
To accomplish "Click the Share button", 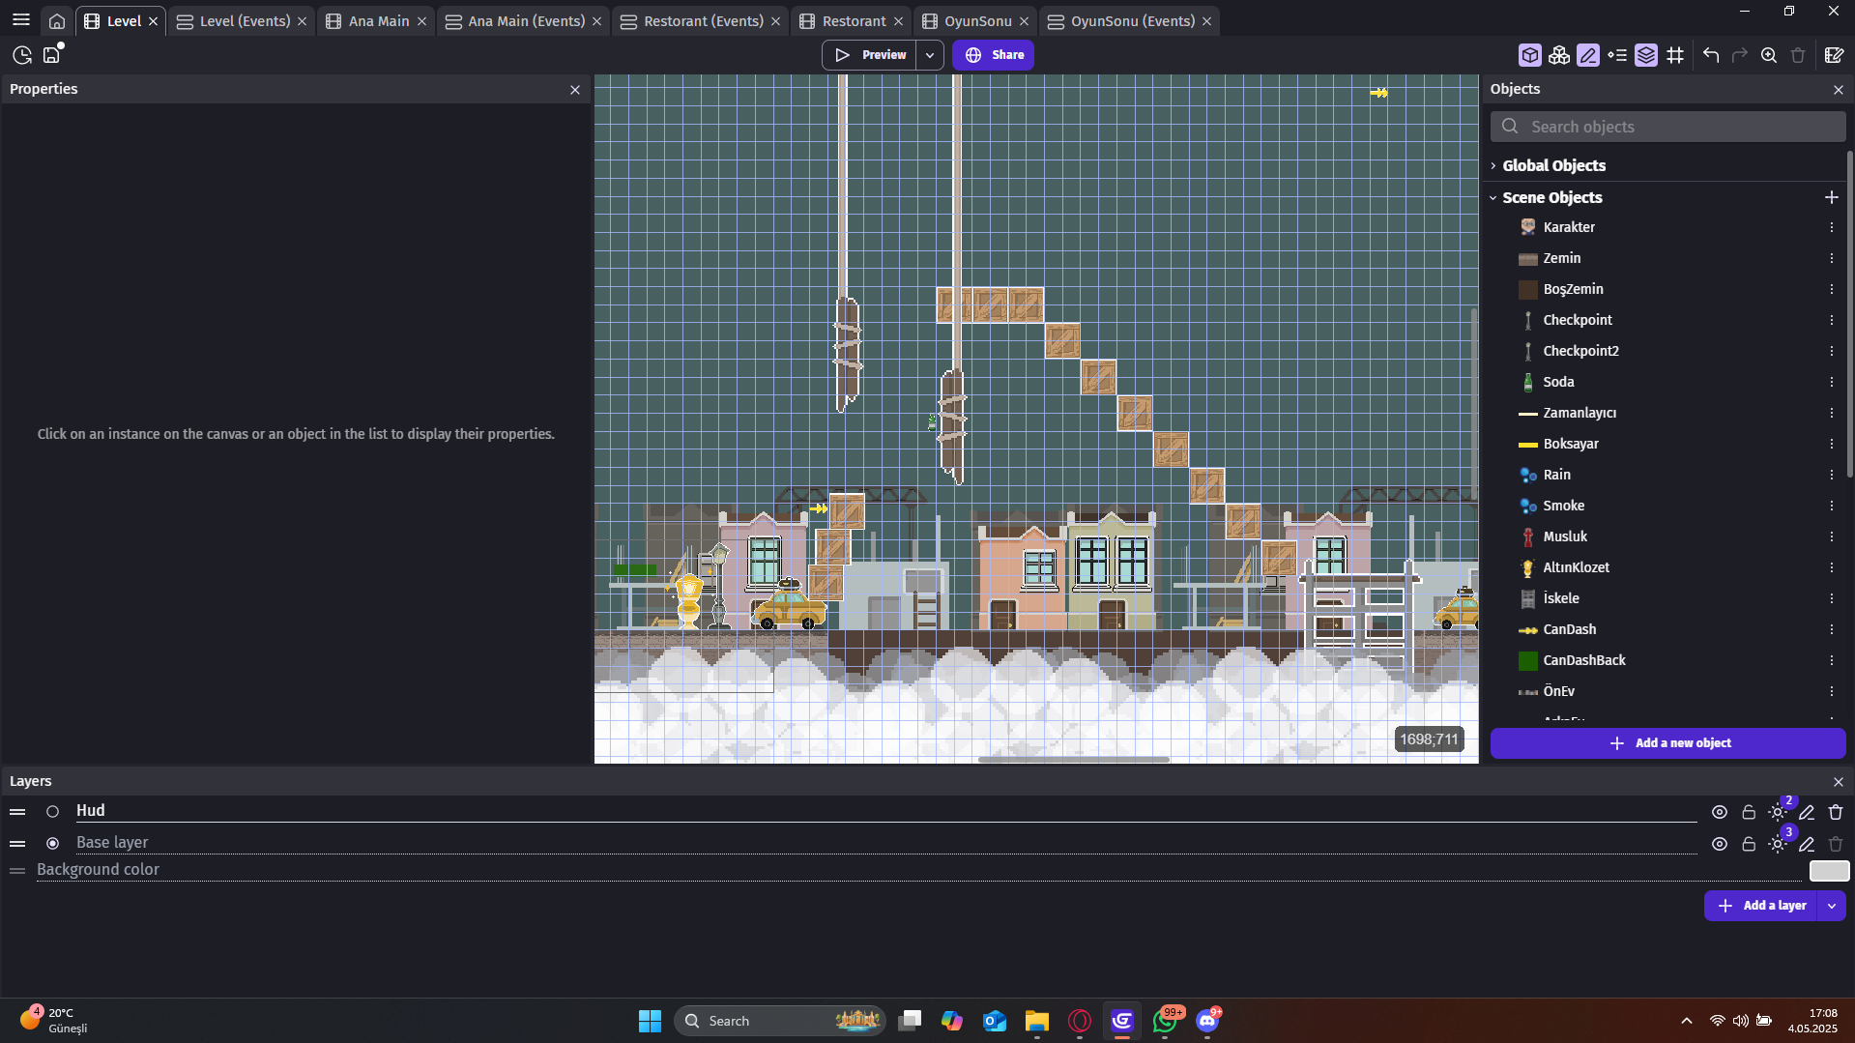I will click(993, 55).
